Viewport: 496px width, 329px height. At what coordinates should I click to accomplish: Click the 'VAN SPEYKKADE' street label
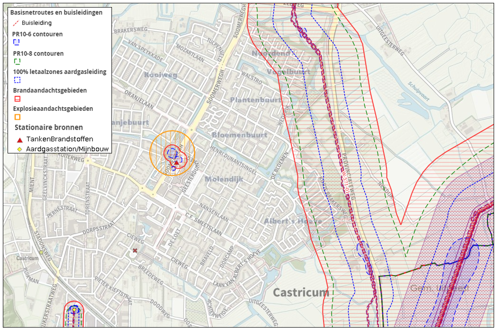145,51
